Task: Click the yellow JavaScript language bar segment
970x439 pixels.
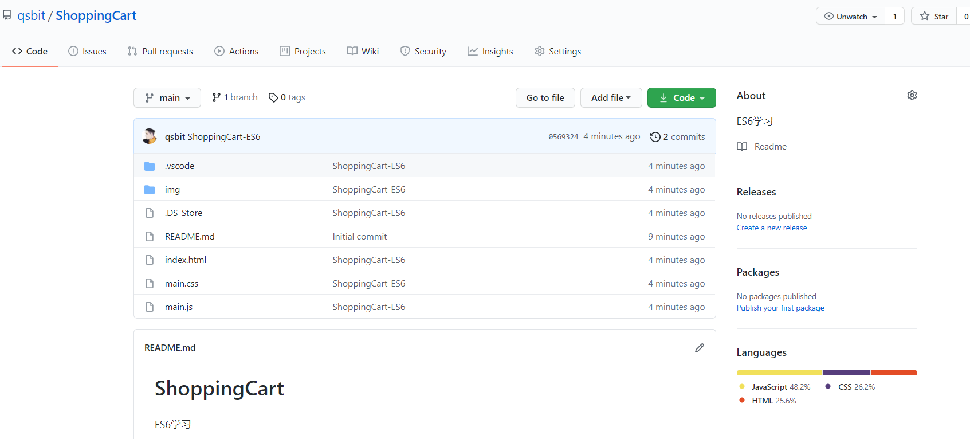Action: click(x=779, y=373)
